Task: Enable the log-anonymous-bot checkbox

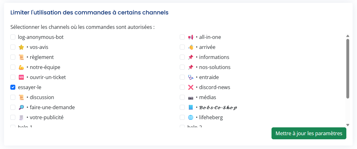Action: click(13, 37)
